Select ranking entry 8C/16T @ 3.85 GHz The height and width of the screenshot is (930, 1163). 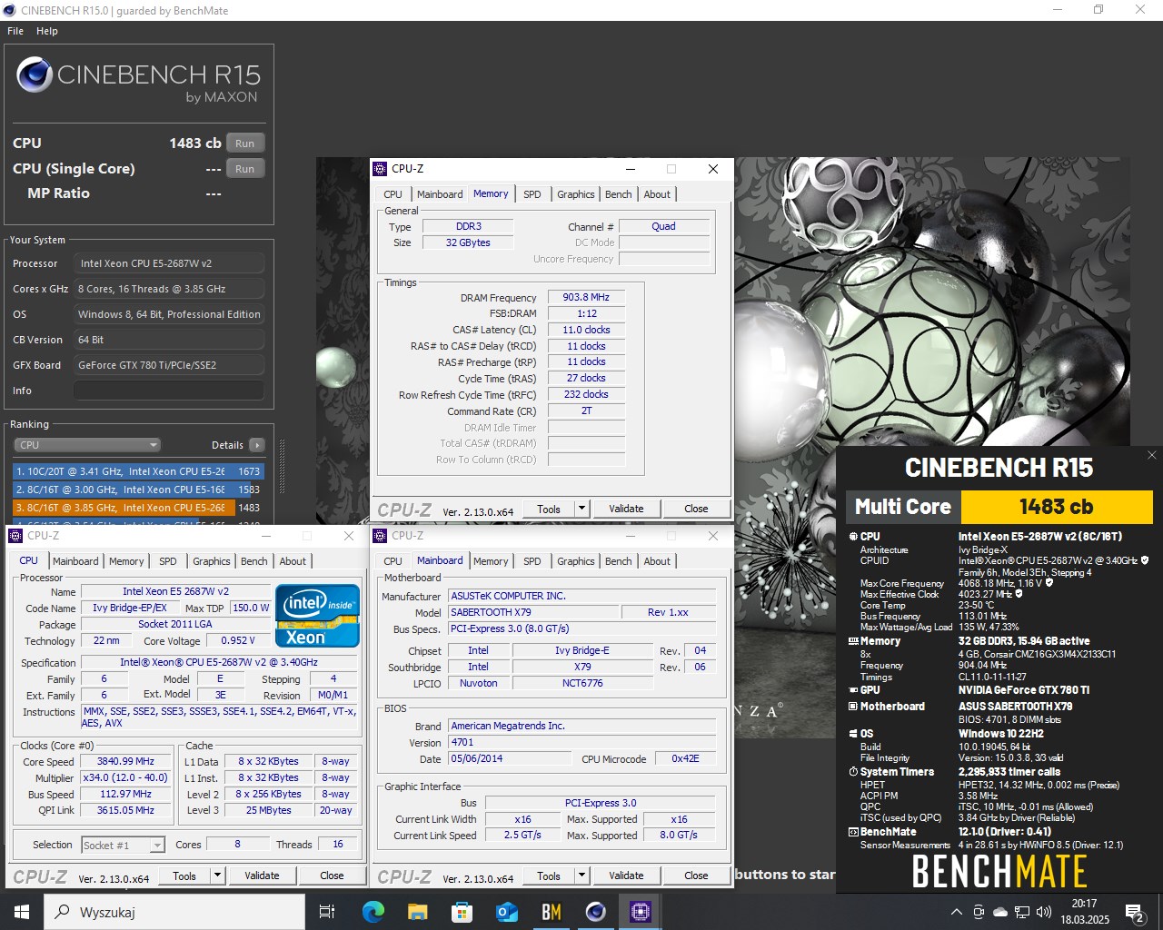point(138,508)
